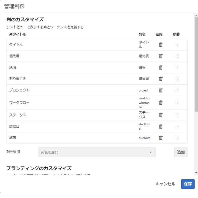
Task: Click the startTime column name
Action: point(144,126)
